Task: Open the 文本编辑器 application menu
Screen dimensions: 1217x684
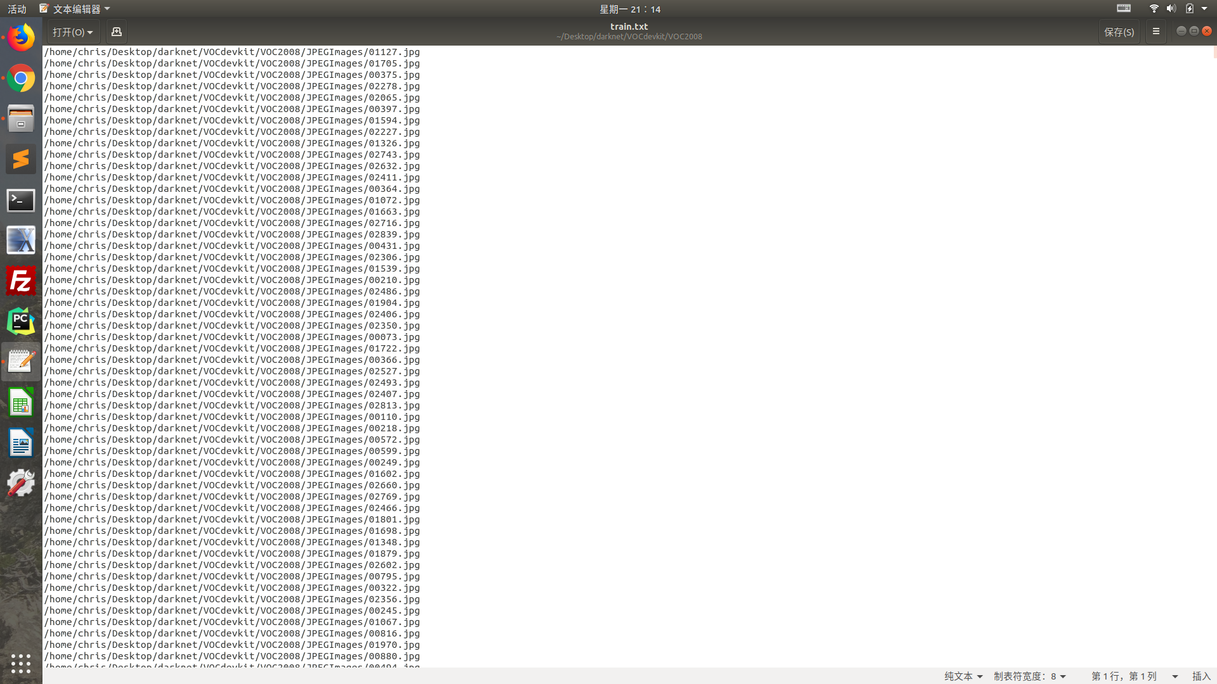Action: pyautogui.click(x=75, y=9)
